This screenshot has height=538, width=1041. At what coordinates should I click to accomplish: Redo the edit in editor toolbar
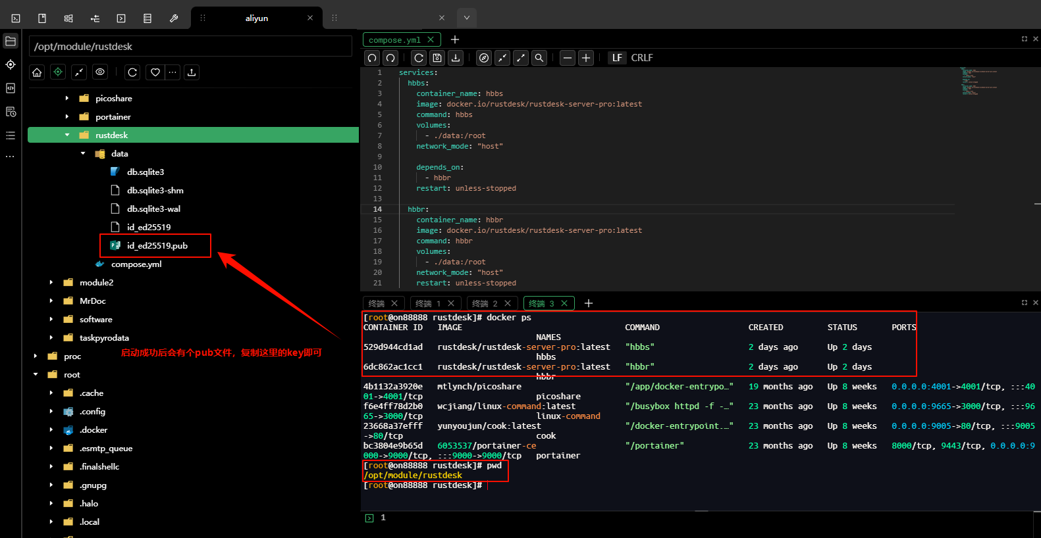click(x=390, y=58)
